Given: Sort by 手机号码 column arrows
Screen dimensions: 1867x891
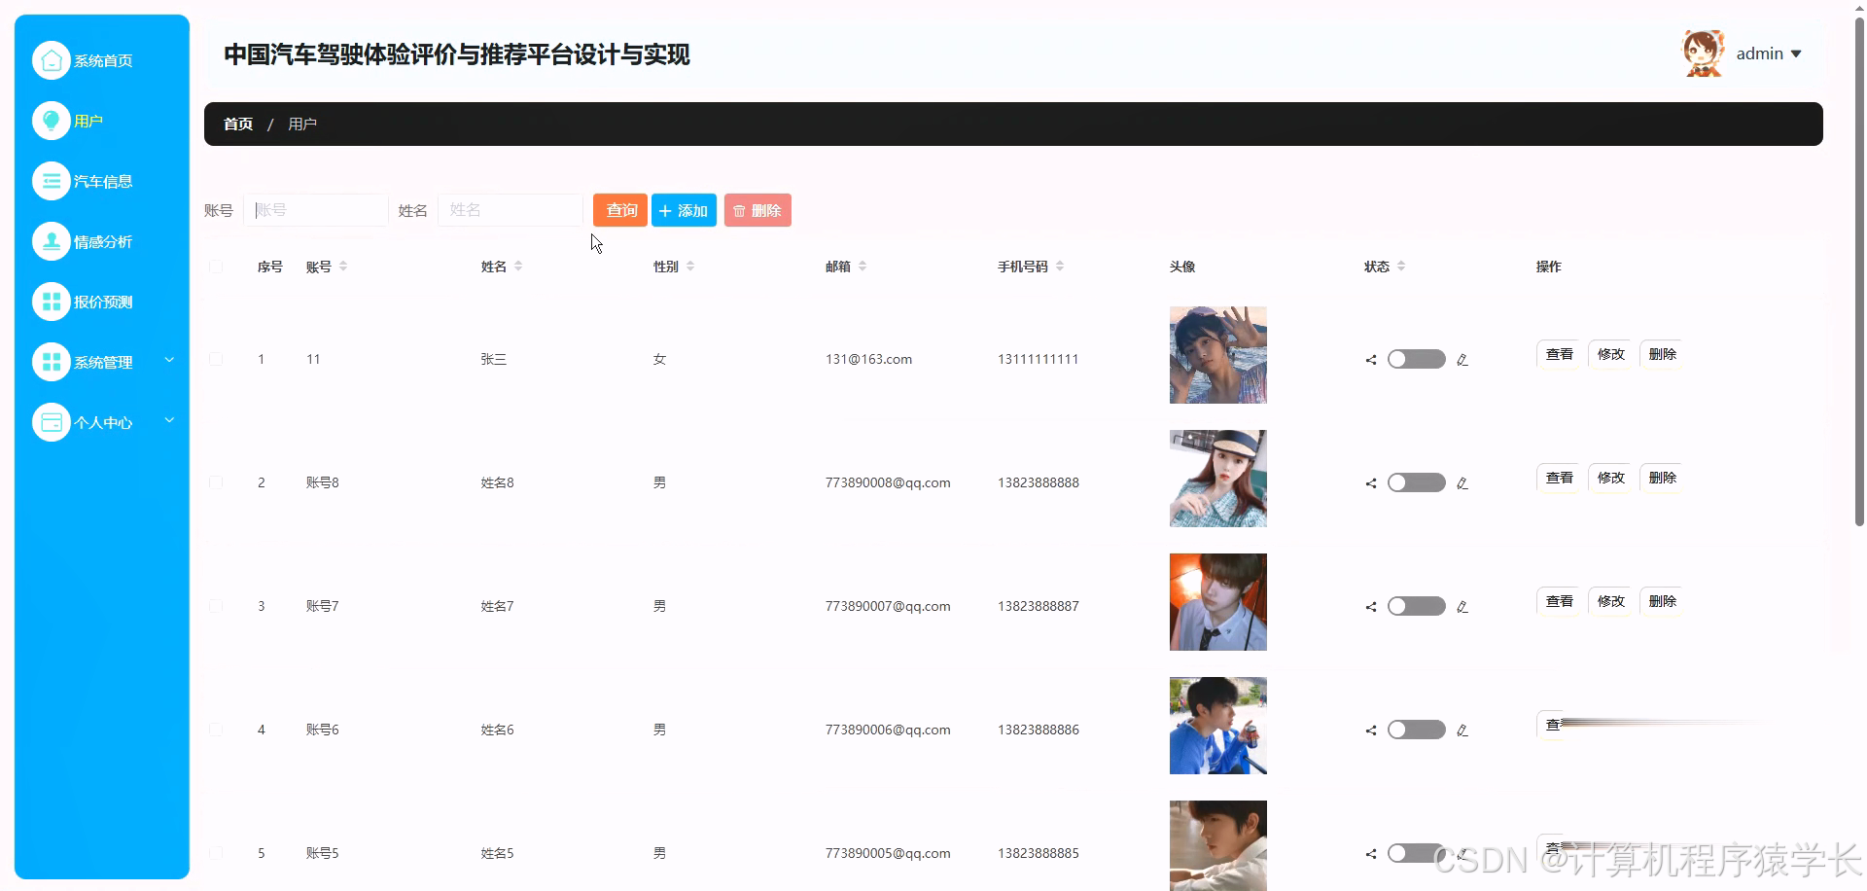Looking at the screenshot, I should coord(1060,267).
